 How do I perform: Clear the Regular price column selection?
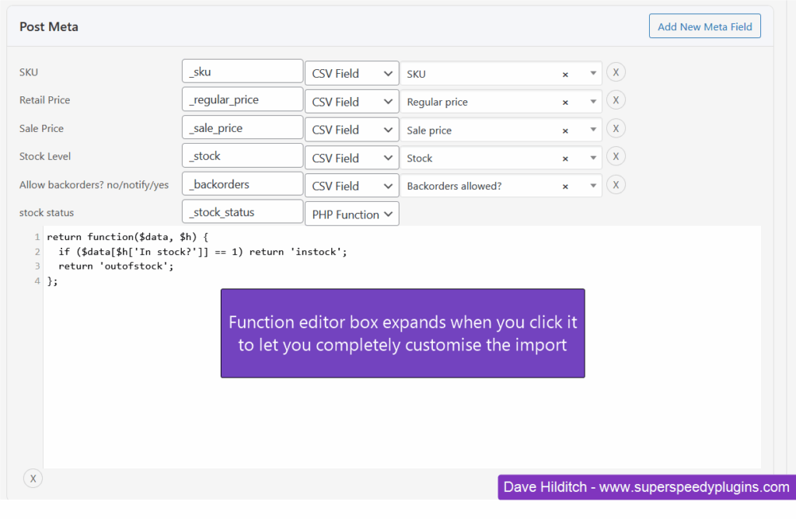(565, 103)
